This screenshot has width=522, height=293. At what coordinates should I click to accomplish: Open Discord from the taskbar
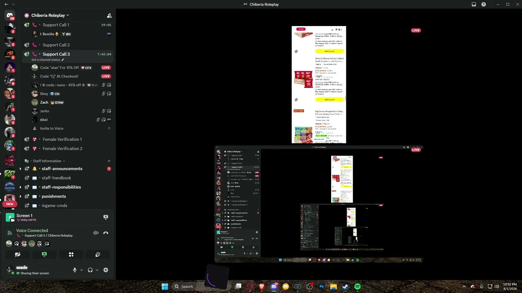click(274, 286)
